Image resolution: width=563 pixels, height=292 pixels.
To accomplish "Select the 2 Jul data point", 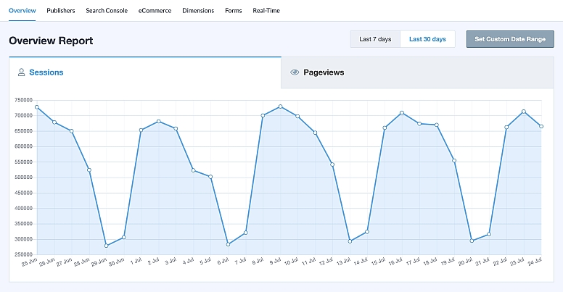I will tap(159, 122).
